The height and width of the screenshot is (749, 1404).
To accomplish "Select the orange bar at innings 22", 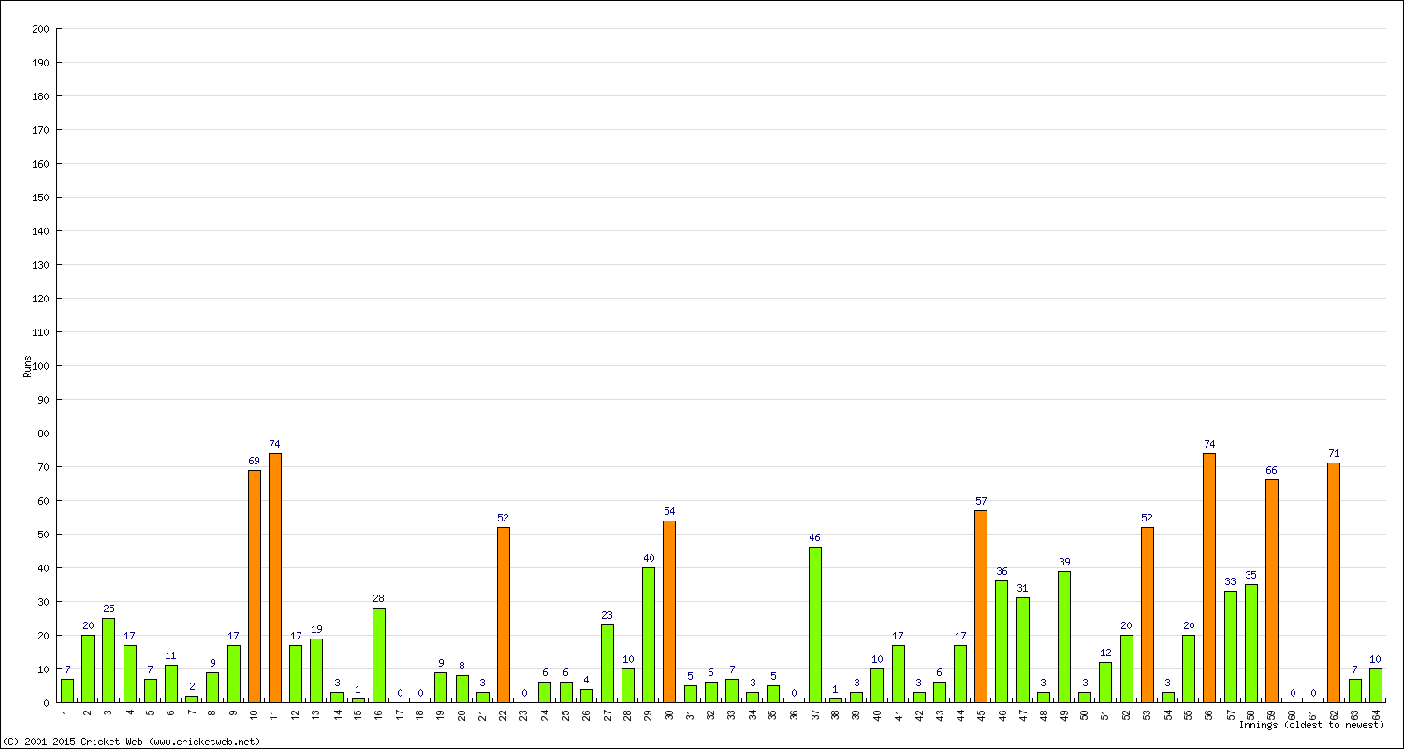I will (504, 615).
